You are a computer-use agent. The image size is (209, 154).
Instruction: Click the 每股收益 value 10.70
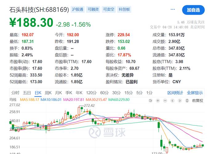130,62
